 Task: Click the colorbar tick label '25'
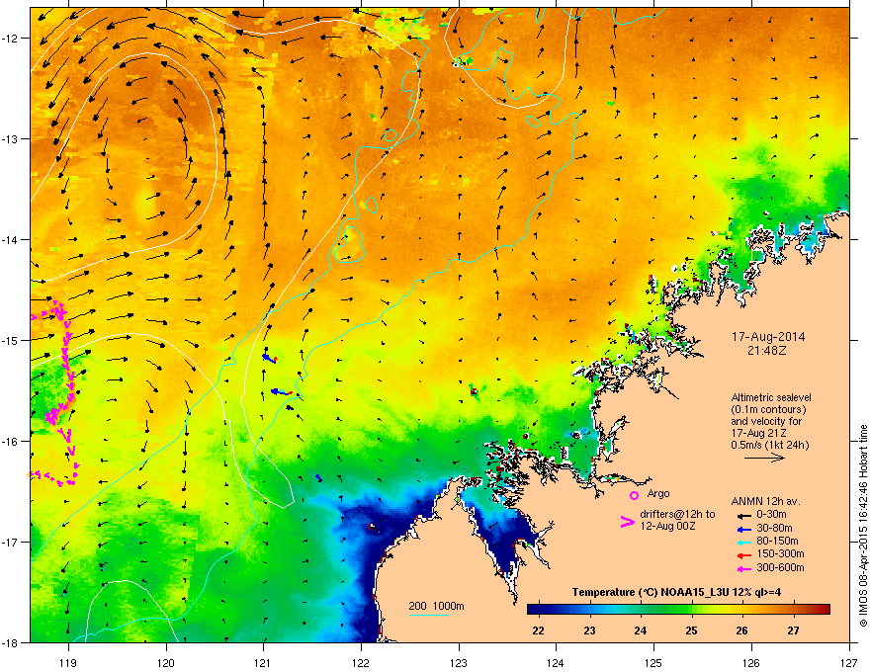tap(691, 630)
